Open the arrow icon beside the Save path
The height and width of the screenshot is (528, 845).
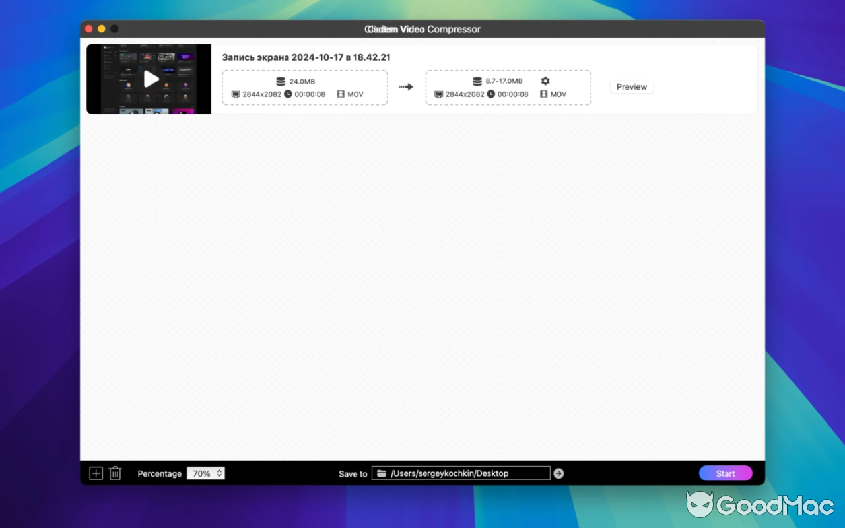[x=558, y=473]
